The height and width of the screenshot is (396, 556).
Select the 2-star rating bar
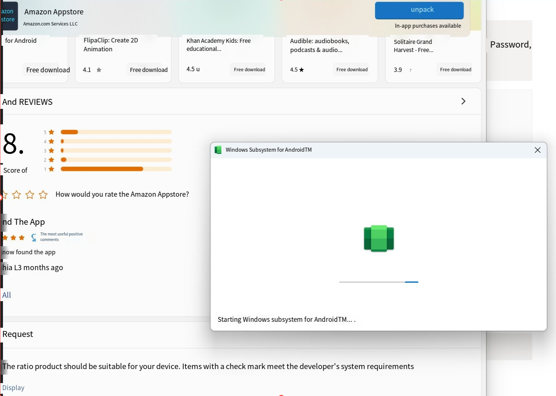(116, 160)
